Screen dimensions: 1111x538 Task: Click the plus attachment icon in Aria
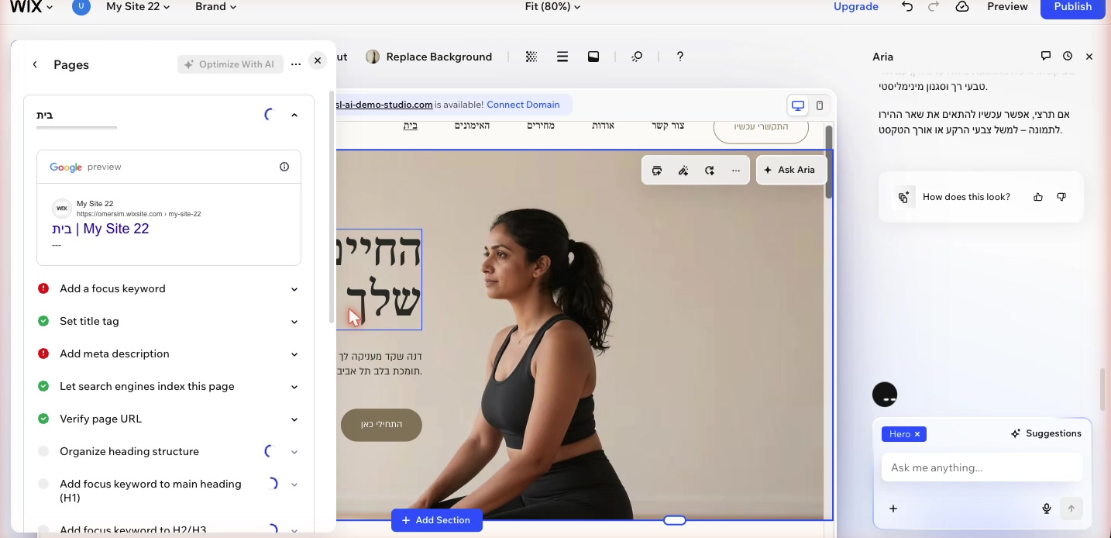click(x=893, y=509)
